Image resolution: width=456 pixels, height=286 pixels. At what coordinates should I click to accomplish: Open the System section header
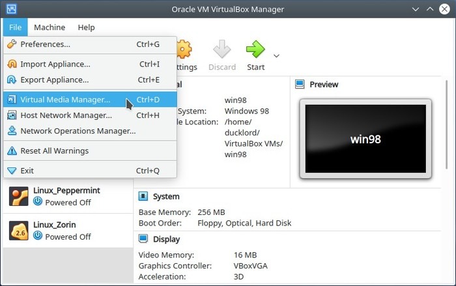tap(166, 197)
